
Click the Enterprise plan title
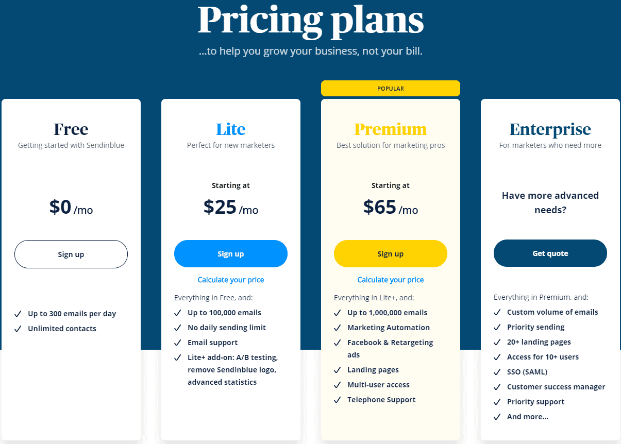click(550, 129)
